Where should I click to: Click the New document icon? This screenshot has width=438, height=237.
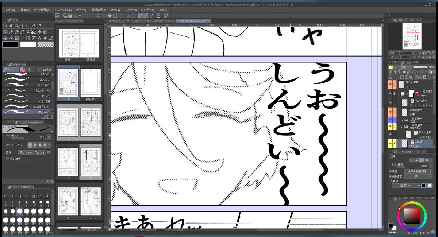(x=65, y=16)
